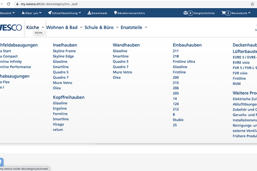
Task: Click the browser reload icon
Action: tap(8, 4)
